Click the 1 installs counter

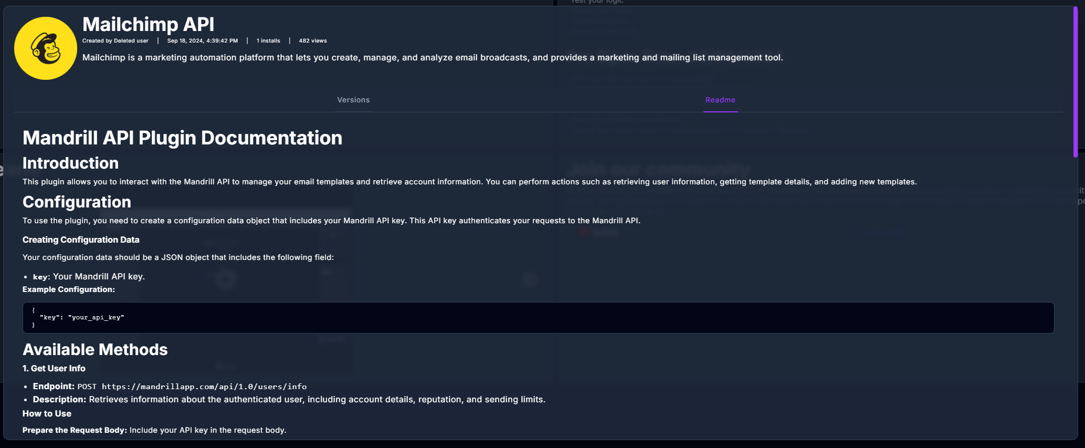tap(268, 40)
